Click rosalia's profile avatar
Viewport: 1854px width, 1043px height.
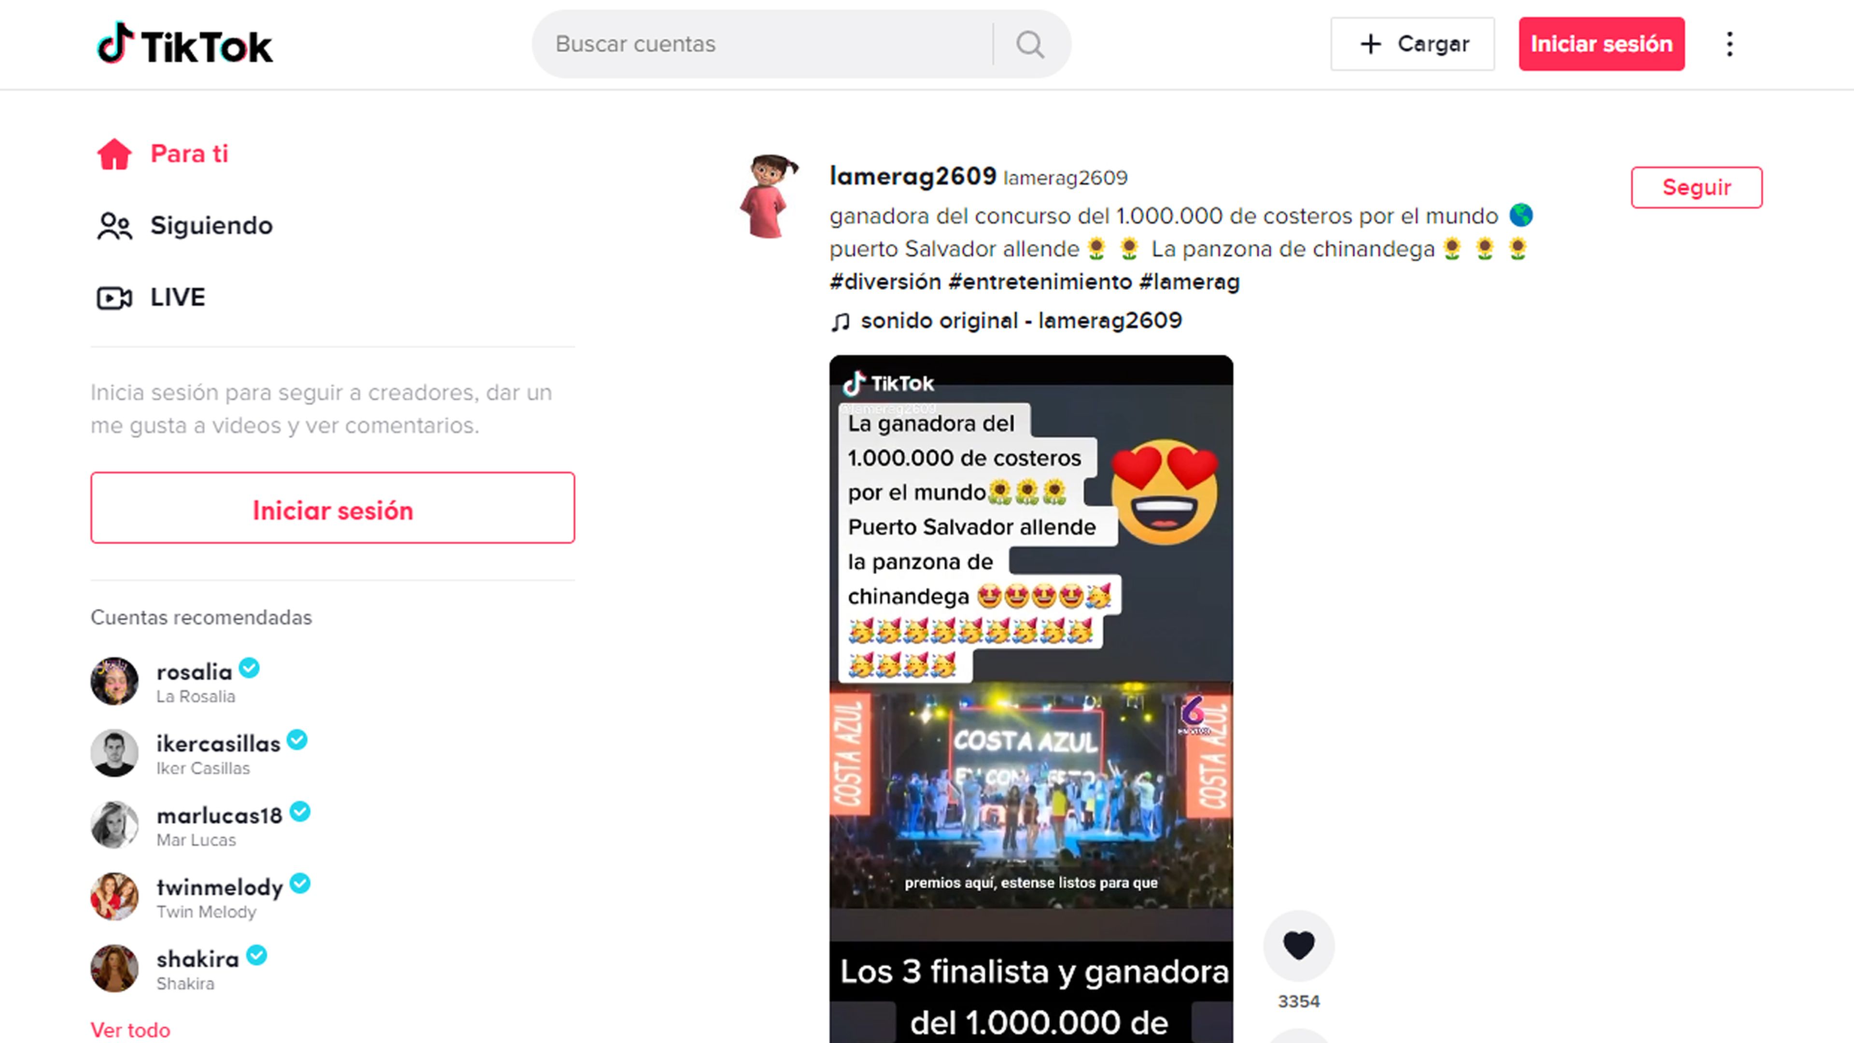(114, 680)
